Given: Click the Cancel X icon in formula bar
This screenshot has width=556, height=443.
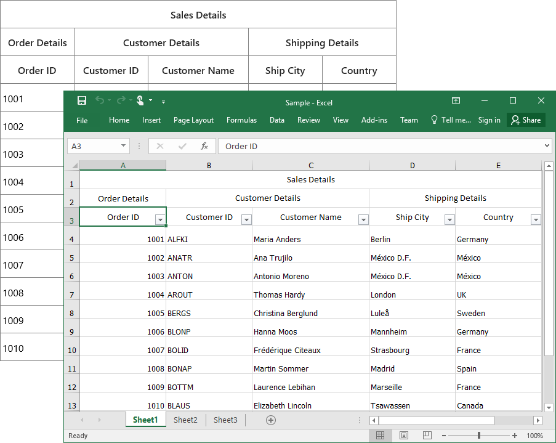Looking at the screenshot, I should (160, 146).
